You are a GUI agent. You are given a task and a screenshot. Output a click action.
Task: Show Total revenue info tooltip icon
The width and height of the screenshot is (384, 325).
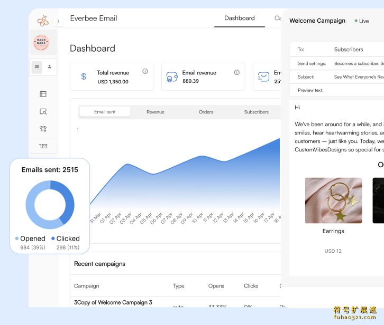(145, 71)
